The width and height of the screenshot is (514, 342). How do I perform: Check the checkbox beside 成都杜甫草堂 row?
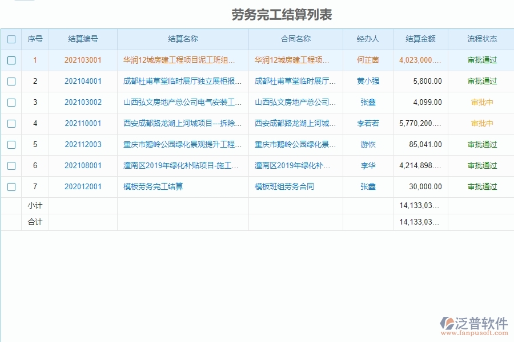tap(11, 81)
